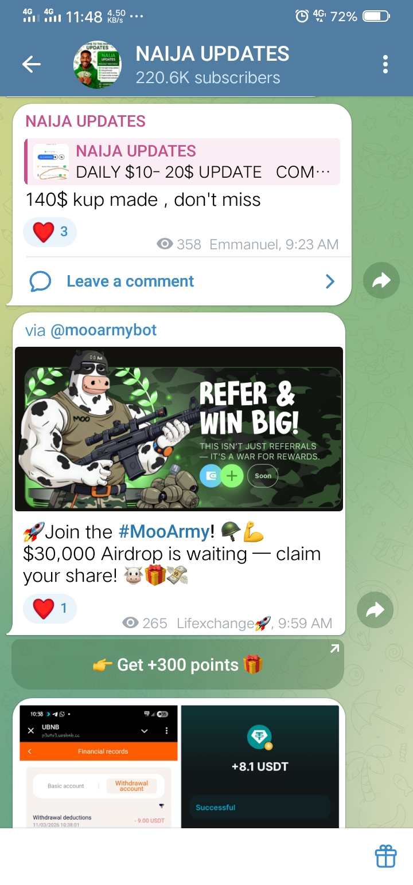Open the three-dot channel menu

coord(385,65)
